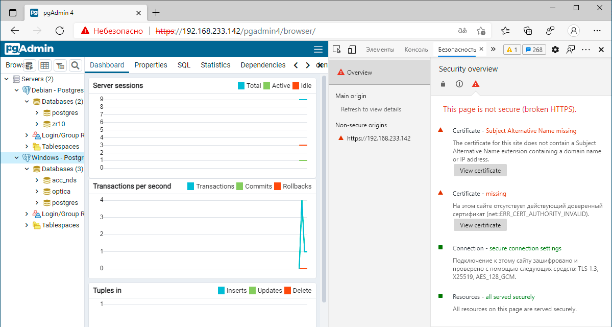Open browser Settings and more menu
The width and height of the screenshot is (612, 327).
pyautogui.click(x=597, y=31)
